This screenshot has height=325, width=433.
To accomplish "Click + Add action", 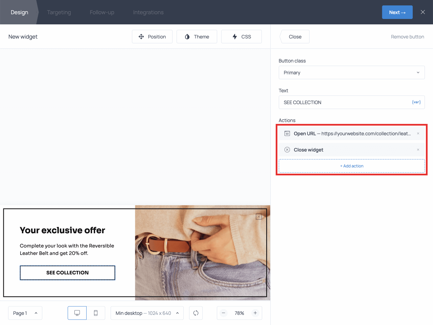I will click(351, 166).
